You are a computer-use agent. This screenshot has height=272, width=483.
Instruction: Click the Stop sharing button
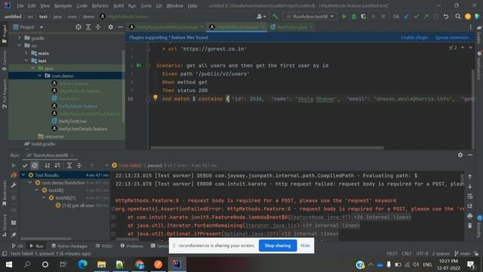point(278,246)
